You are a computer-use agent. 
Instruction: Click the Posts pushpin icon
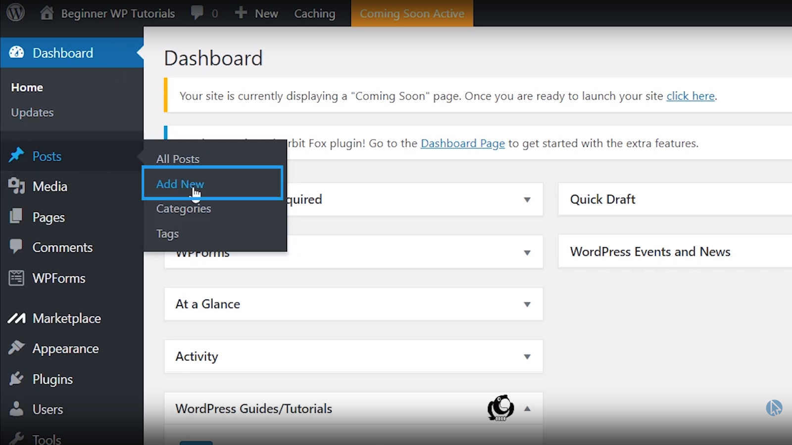(16, 156)
